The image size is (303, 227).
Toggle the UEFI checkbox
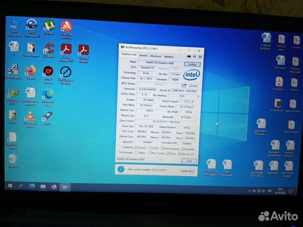tap(190, 86)
